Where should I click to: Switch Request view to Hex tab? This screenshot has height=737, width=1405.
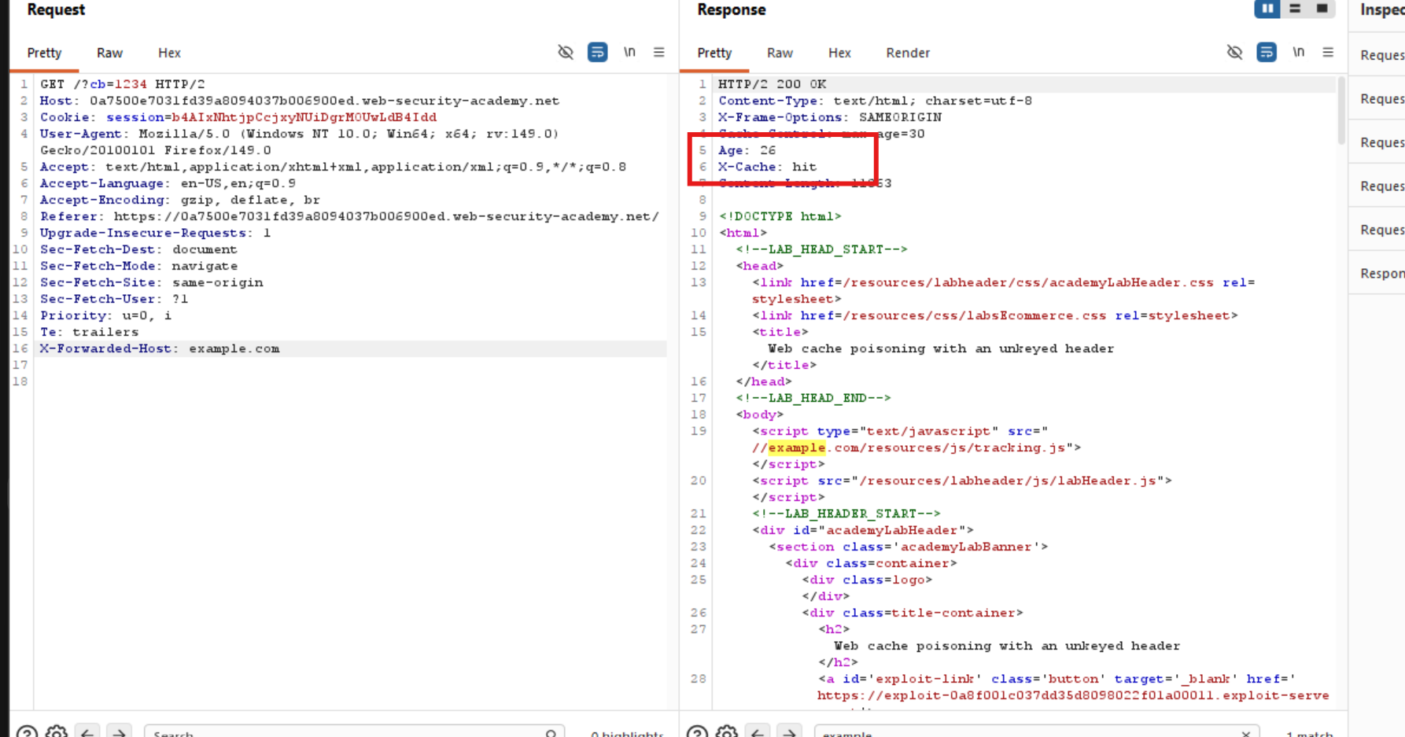click(x=169, y=53)
